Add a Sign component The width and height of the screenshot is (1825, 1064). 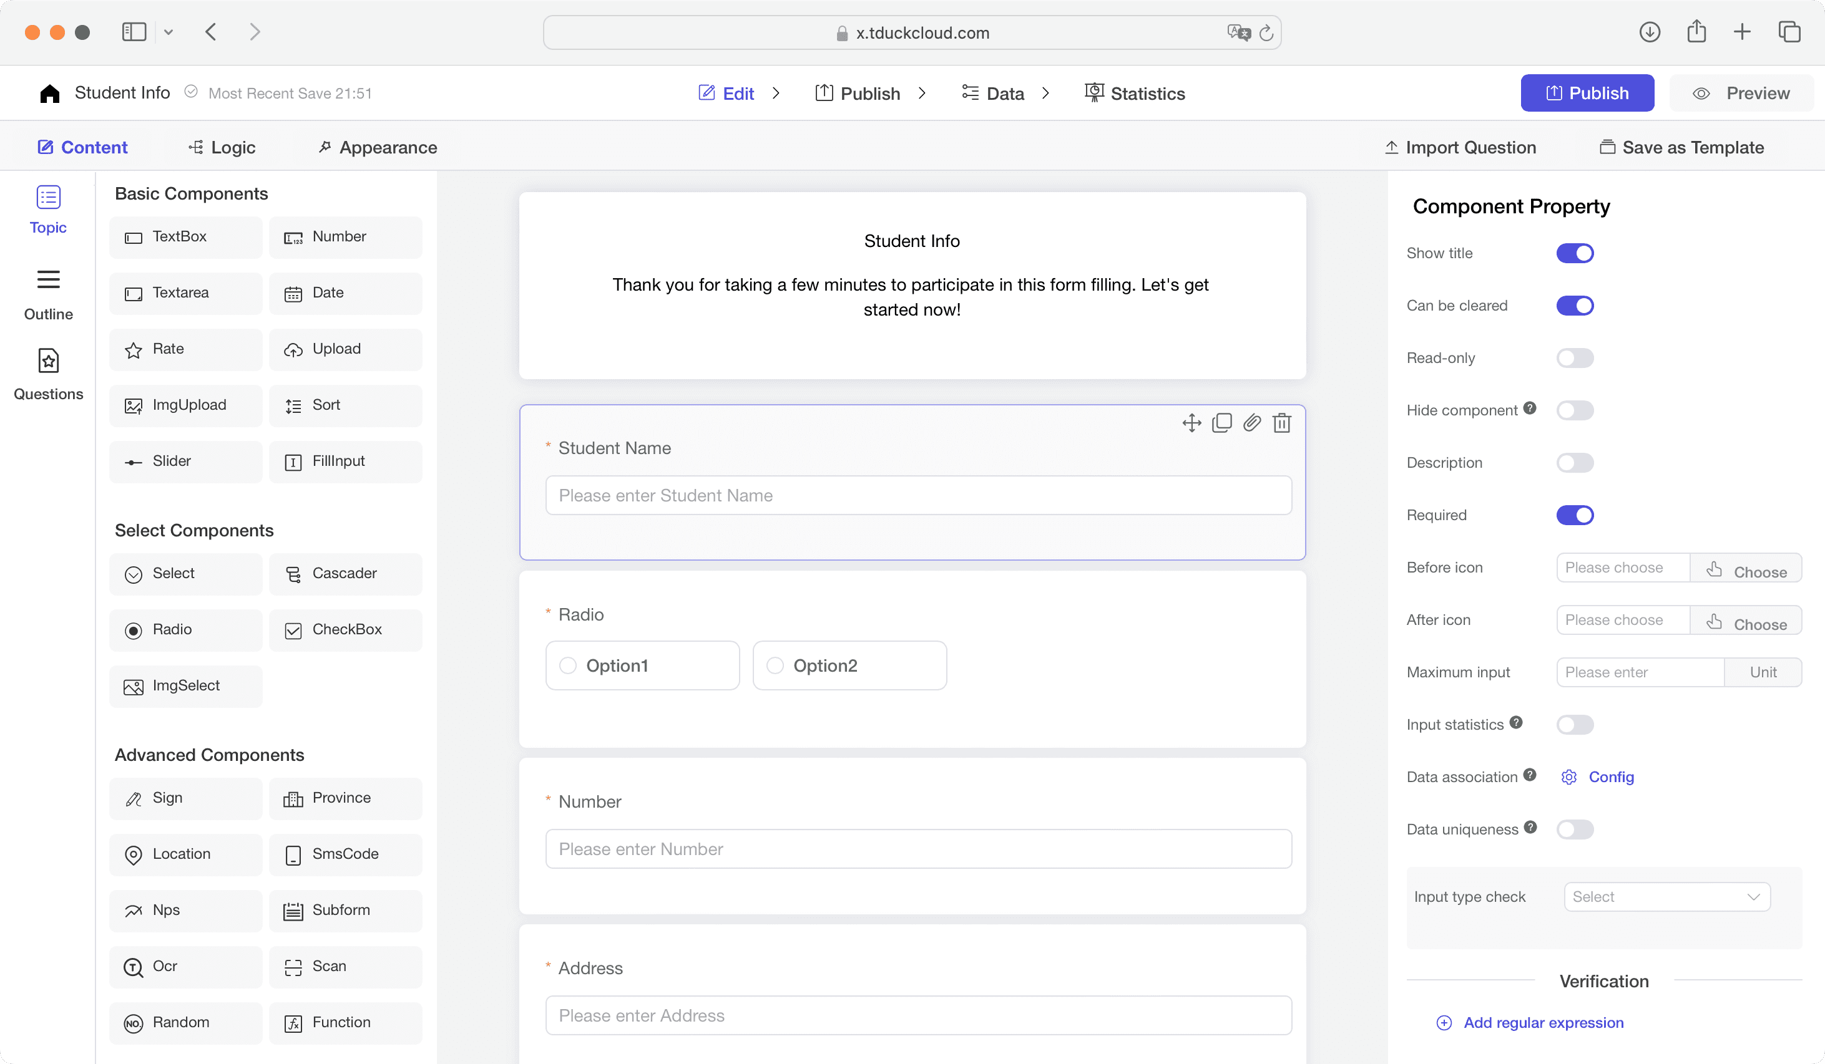185,798
